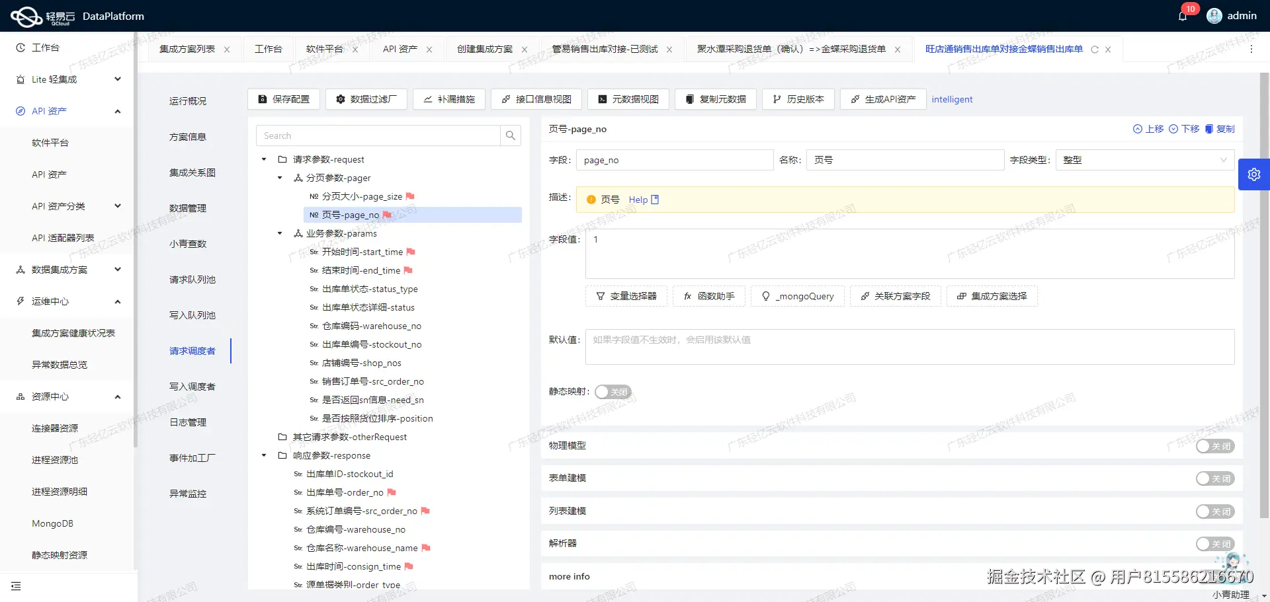
Task: Click 生成API资产 in the toolbar
Action: point(882,99)
